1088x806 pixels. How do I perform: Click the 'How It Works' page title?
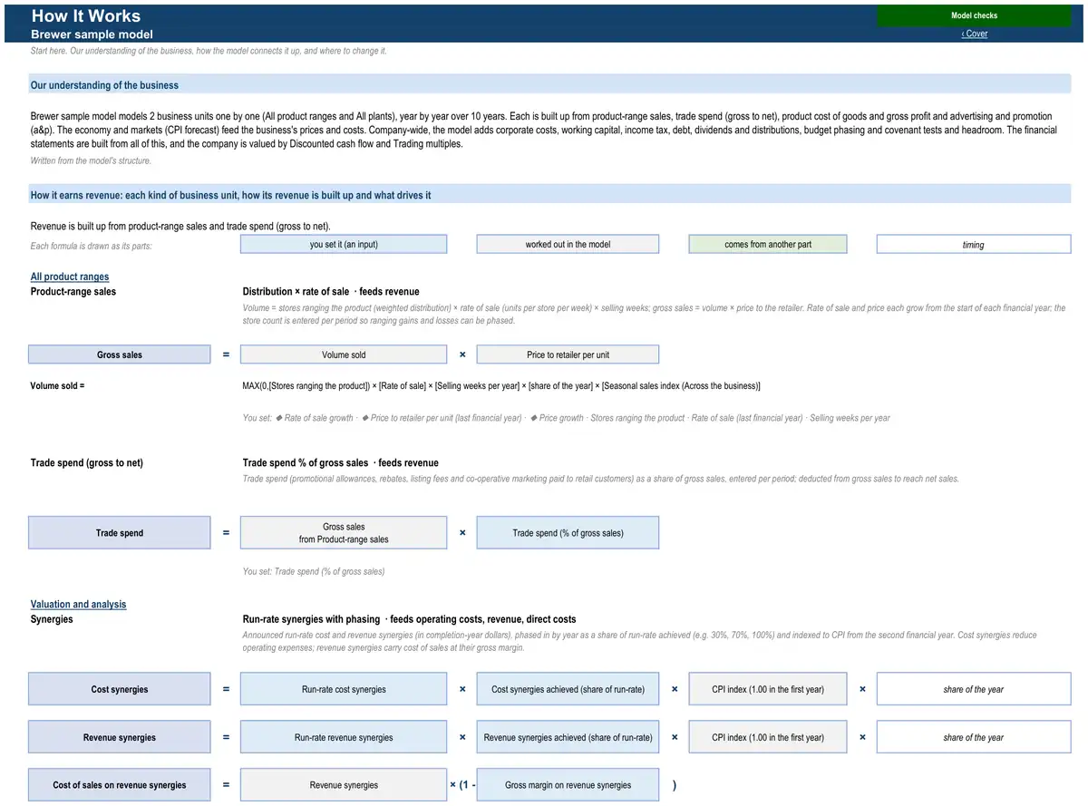pyautogui.click(x=86, y=15)
